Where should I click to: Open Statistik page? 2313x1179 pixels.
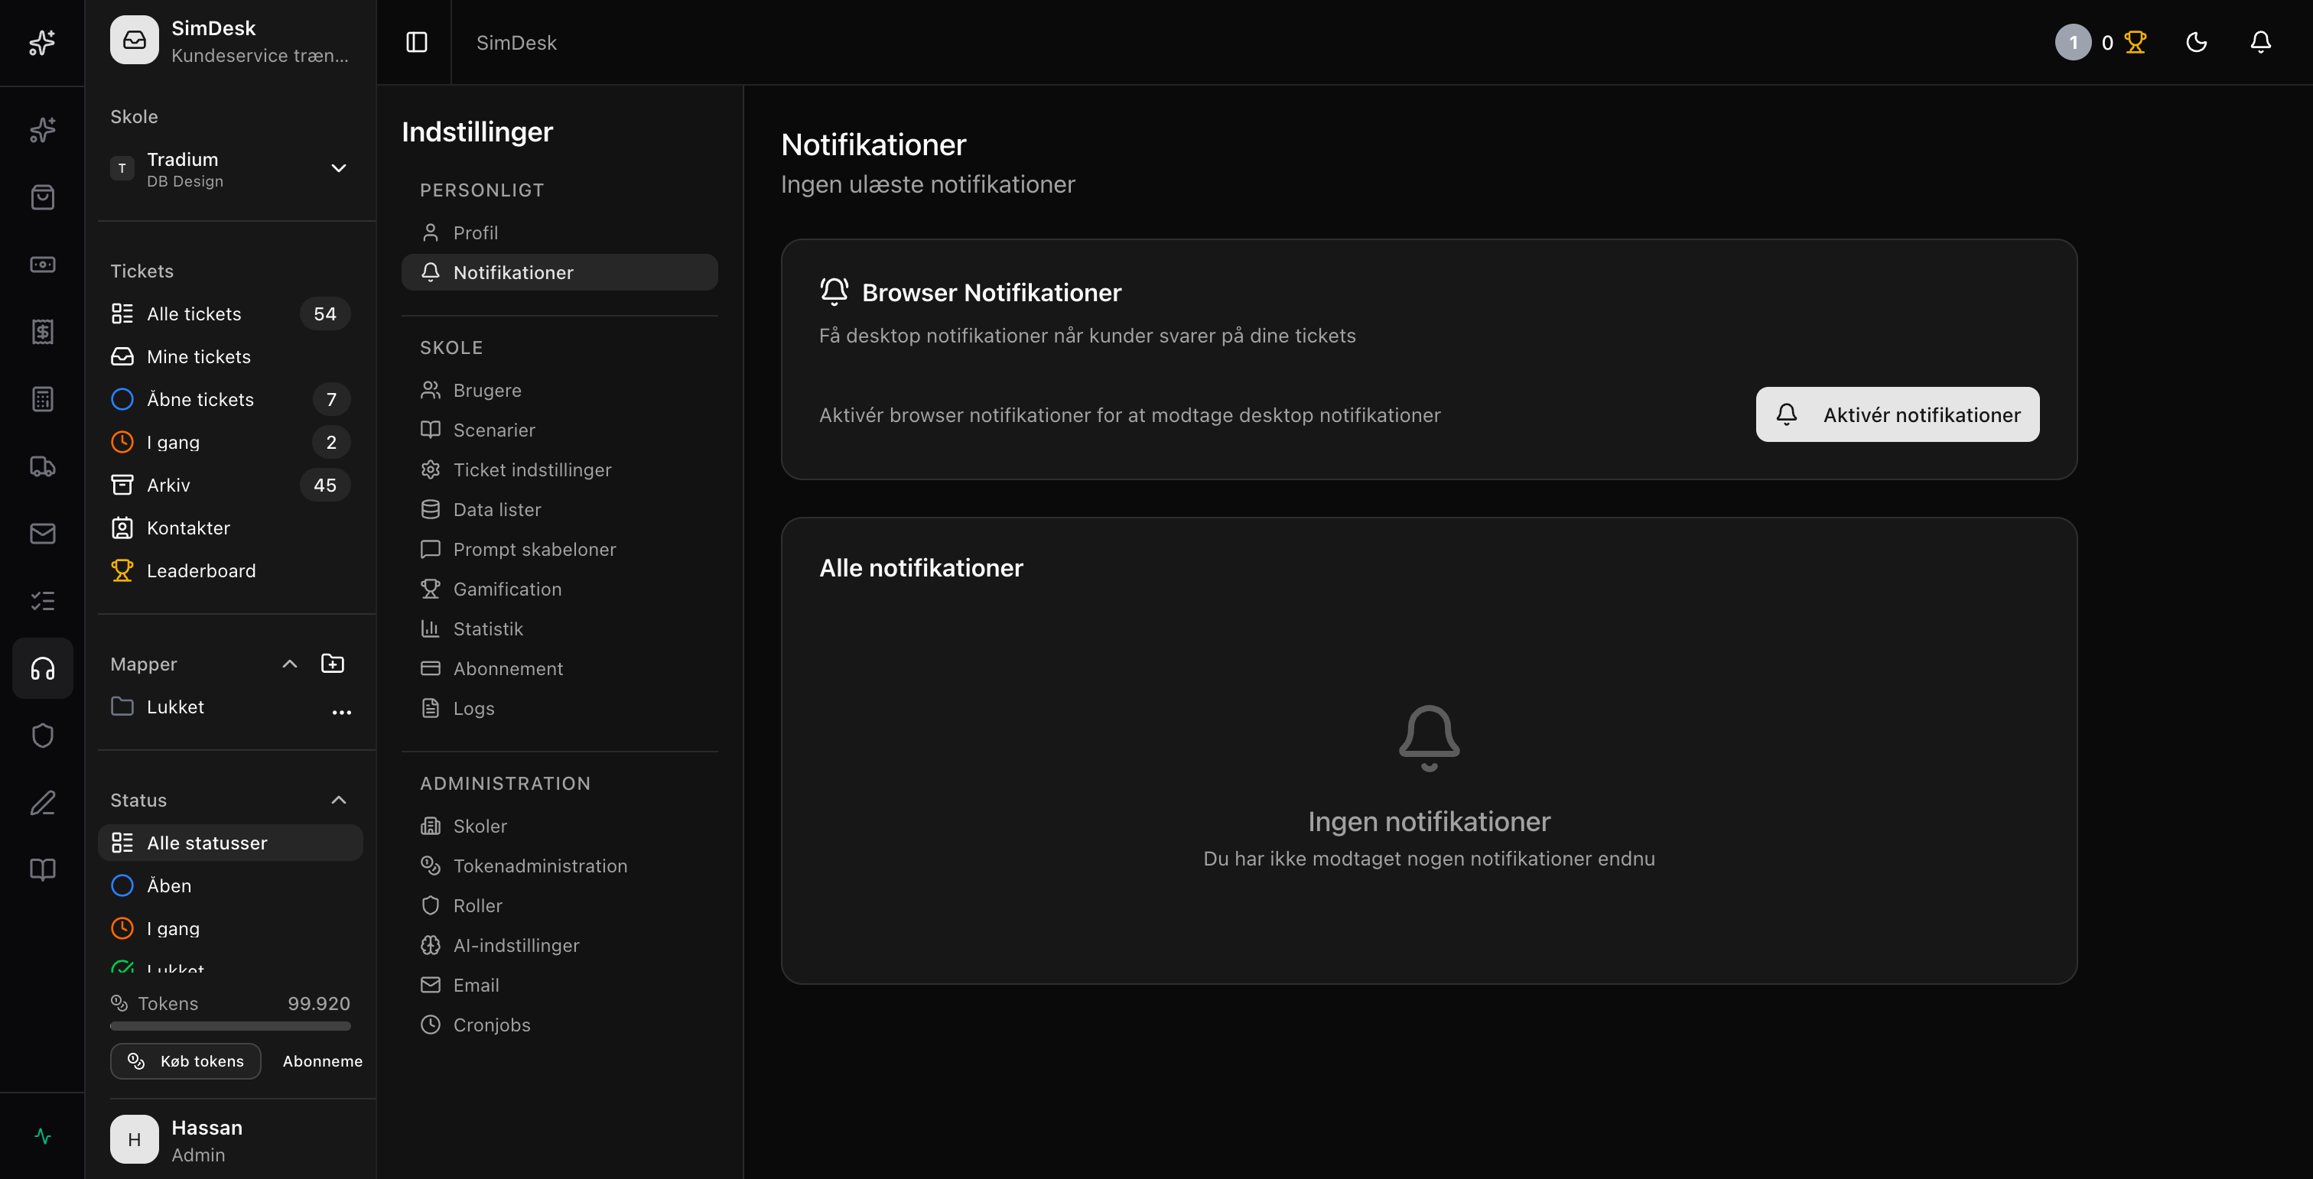[559, 629]
